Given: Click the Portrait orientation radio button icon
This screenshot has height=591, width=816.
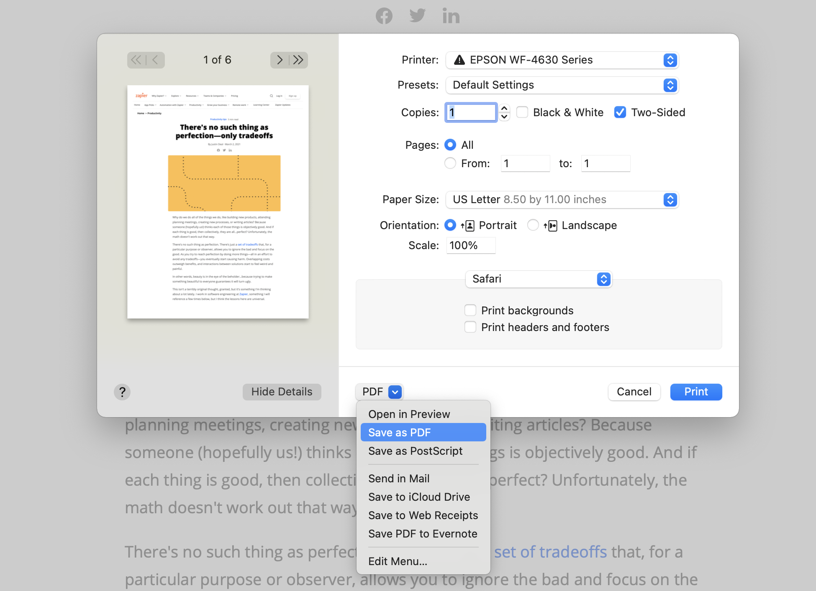Looking at the screenshot, I should (x=451, y=225).
